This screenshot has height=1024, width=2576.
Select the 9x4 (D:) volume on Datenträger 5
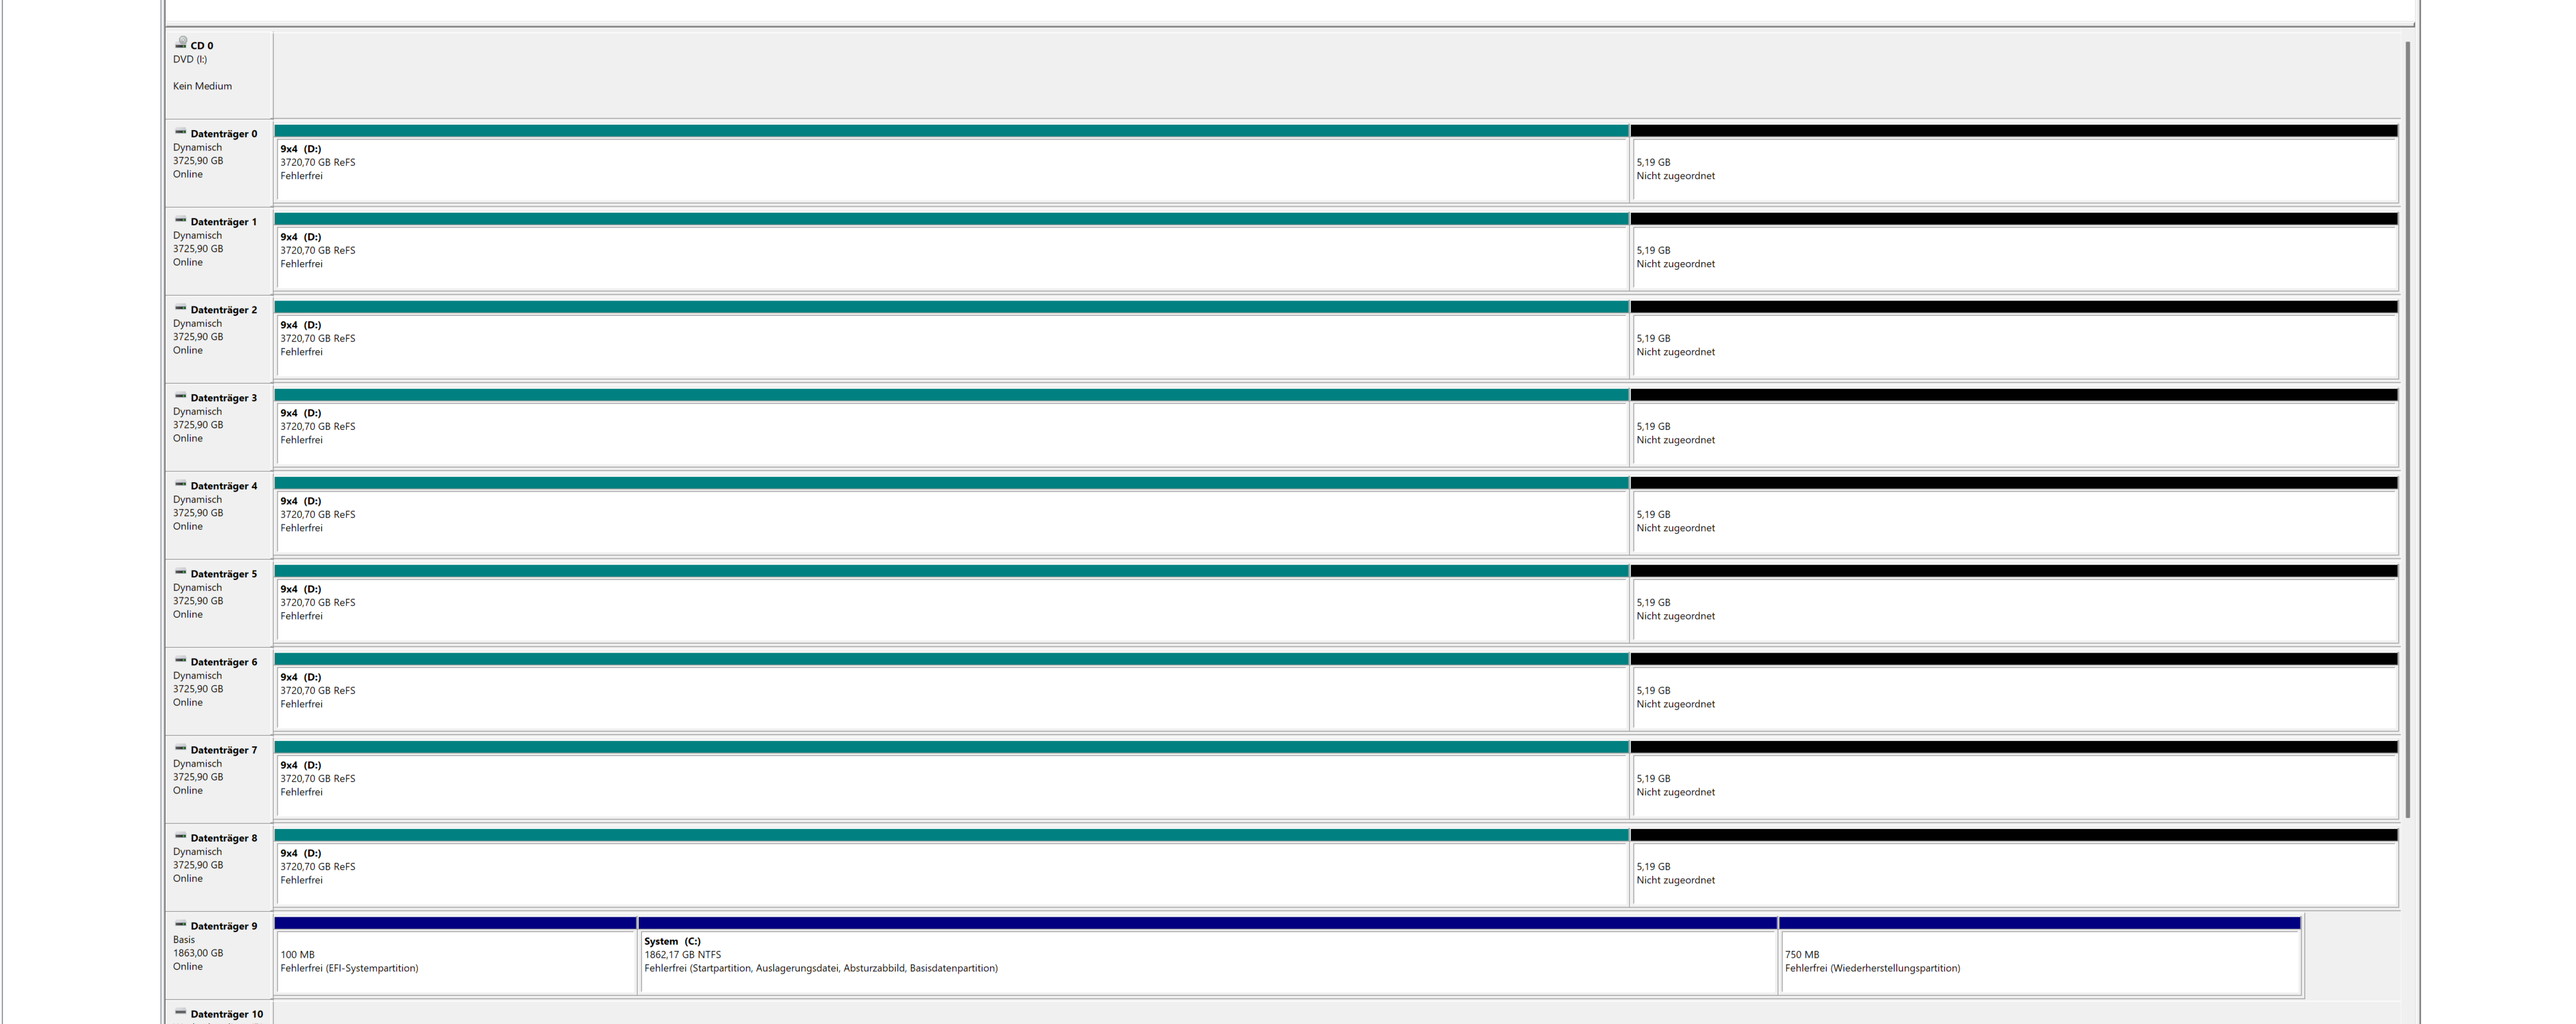coord(950,609)
